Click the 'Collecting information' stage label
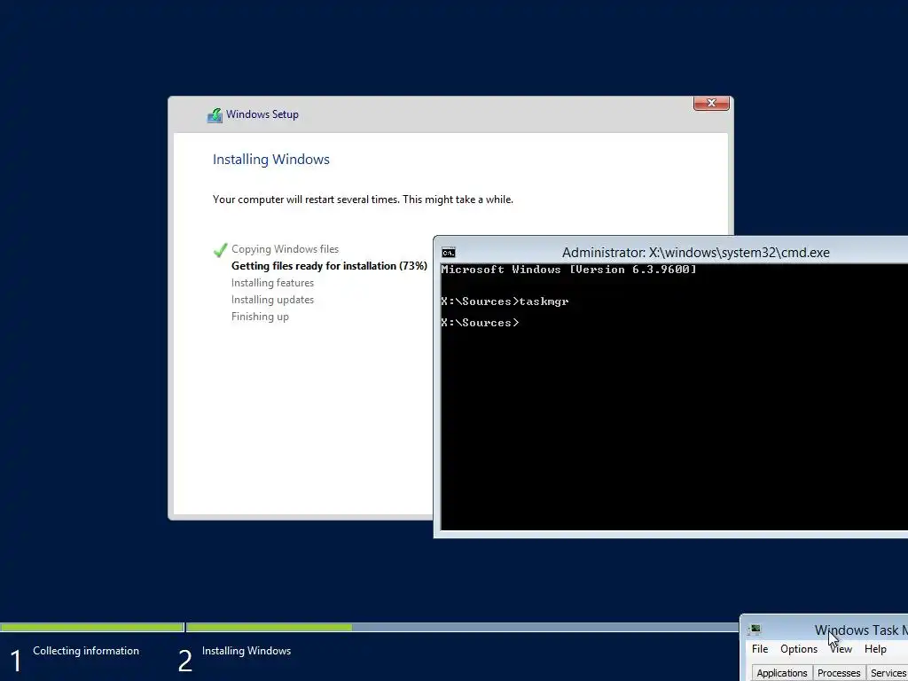 [x=86, y=651]
